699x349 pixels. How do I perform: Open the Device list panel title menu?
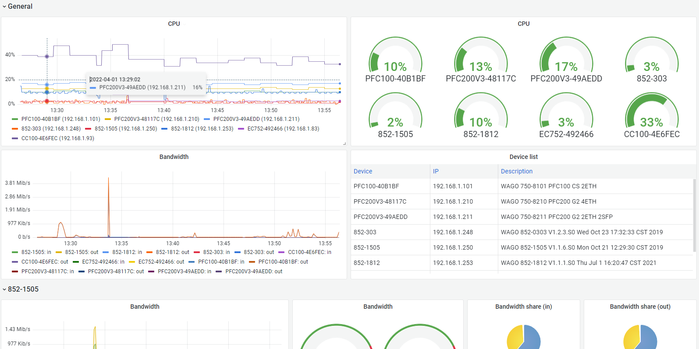tap(524, 157)
